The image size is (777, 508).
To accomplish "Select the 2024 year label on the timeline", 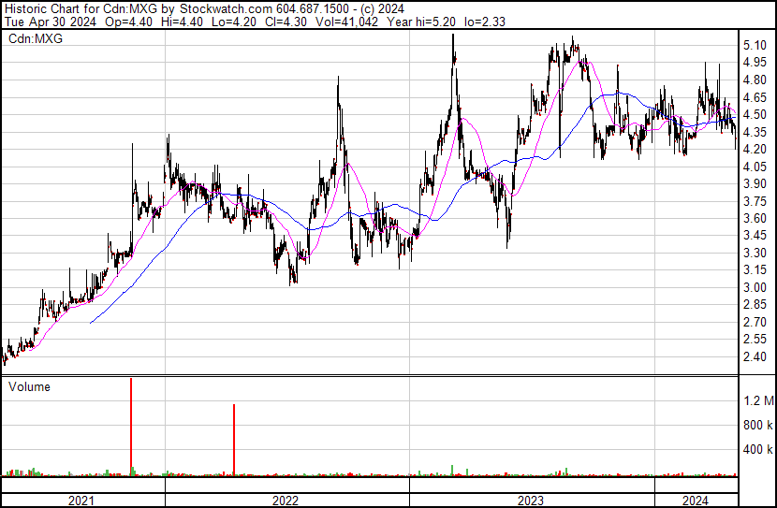I will 696,501.
